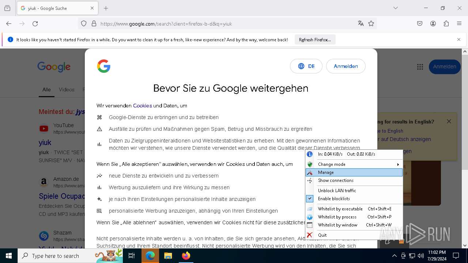Image resolution: width=468 pixels, height=263 pixels.
Task: Open the Windows Start menu
Action: pyautogui.click(x=9, y=256)
